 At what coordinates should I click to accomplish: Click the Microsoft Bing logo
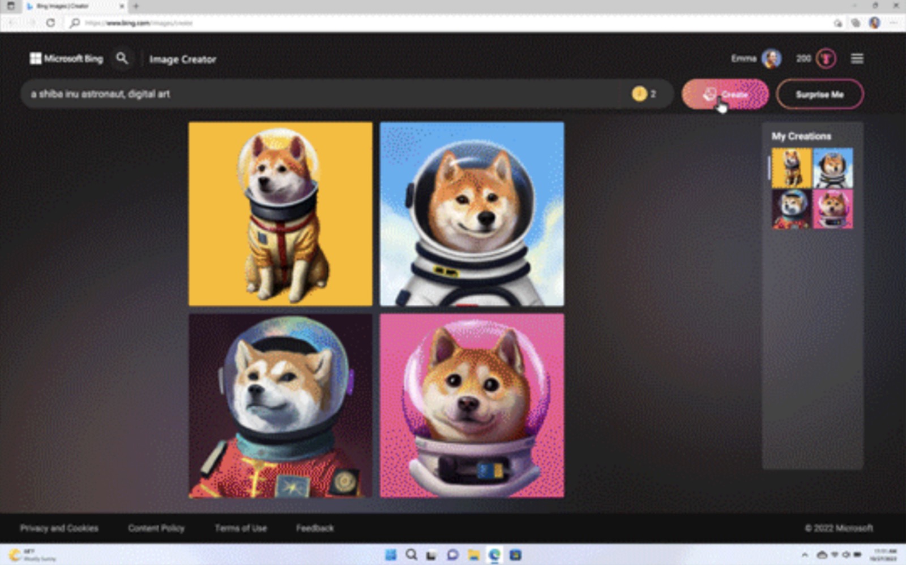[x=67, y=59]
